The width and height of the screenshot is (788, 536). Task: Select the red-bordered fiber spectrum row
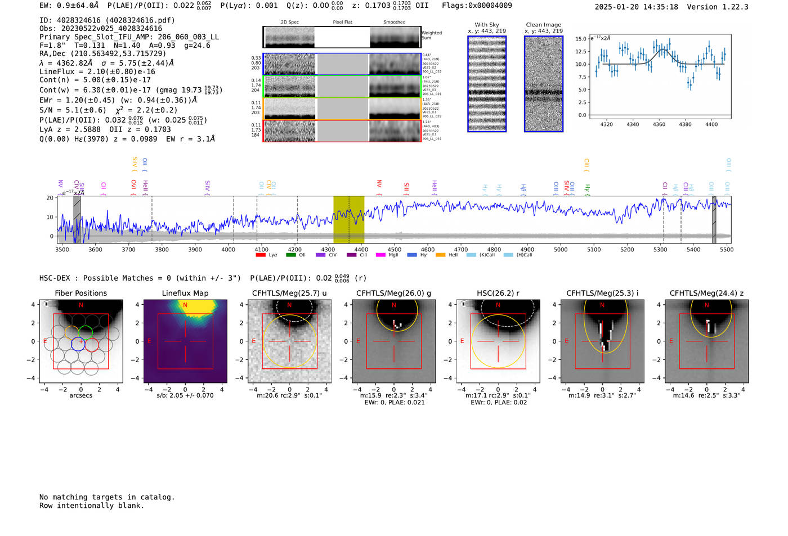(342, 131)
